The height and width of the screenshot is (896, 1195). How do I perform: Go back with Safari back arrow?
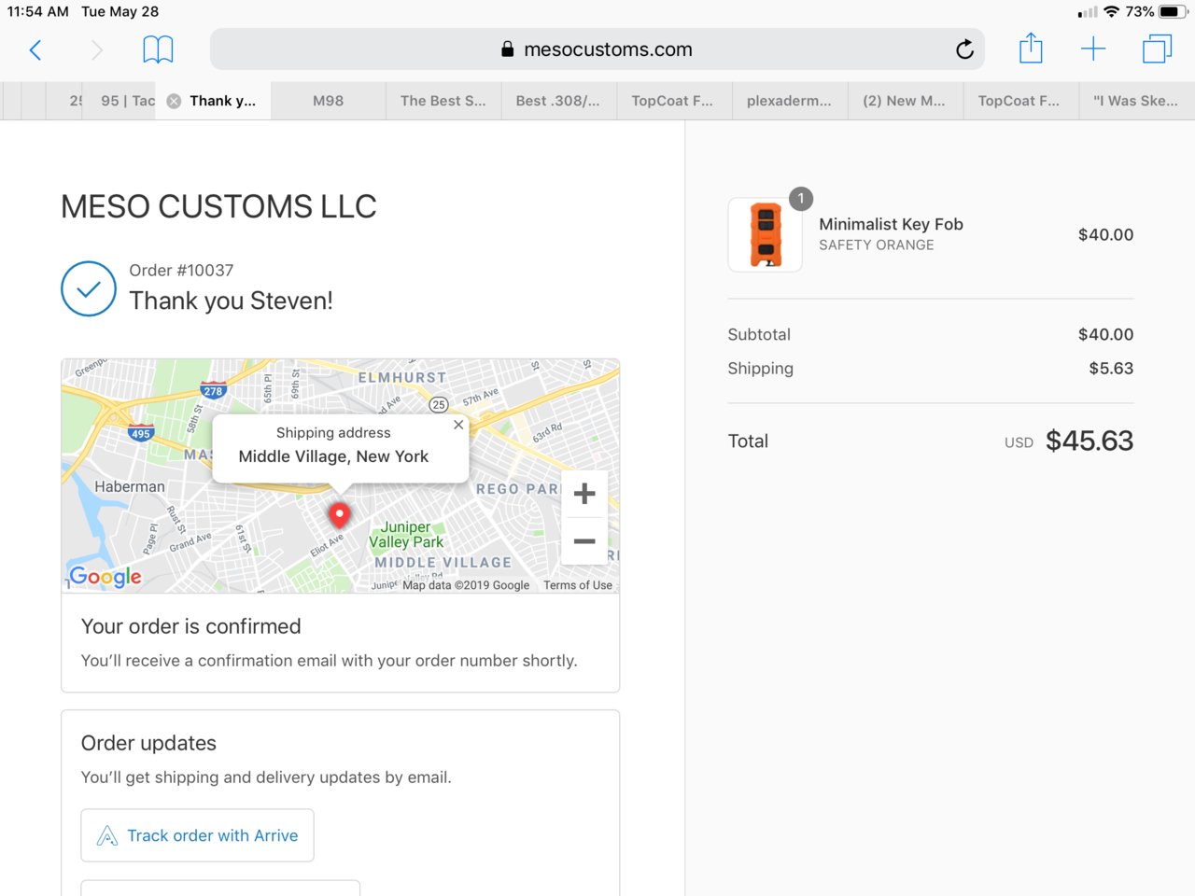pos(35,49)
